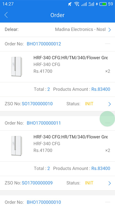115x206 pixels.
Task: Tap INIT status of SO1700000010
Action: (89, 104)
